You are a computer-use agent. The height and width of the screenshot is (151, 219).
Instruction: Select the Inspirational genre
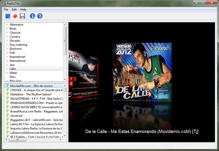17,57
